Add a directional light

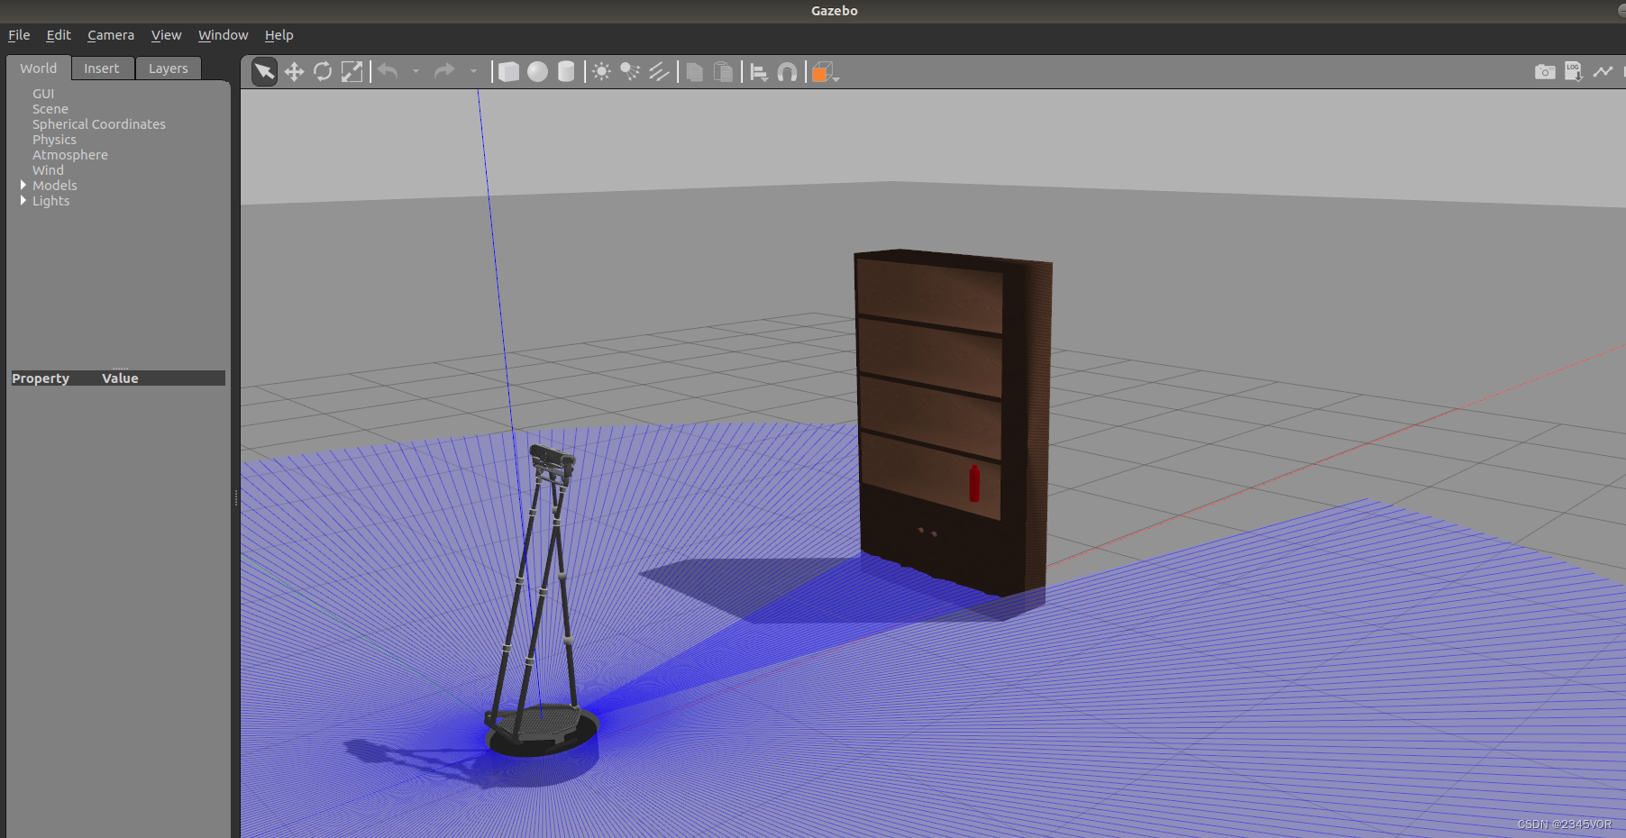coord(659,72)
